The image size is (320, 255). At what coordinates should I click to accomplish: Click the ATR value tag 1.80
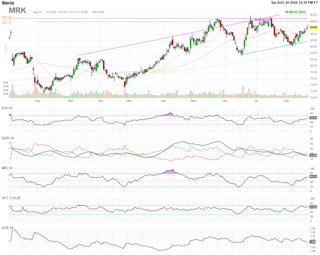[312, 242]
